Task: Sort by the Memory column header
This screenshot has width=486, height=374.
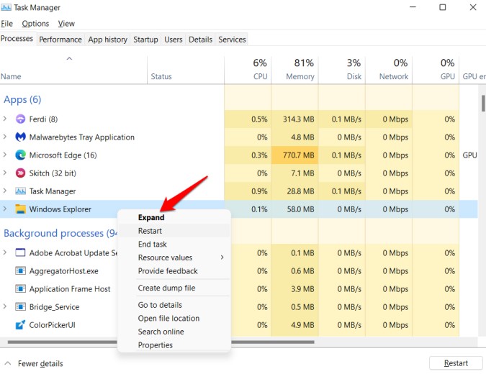Action: (x=294, y=70)
